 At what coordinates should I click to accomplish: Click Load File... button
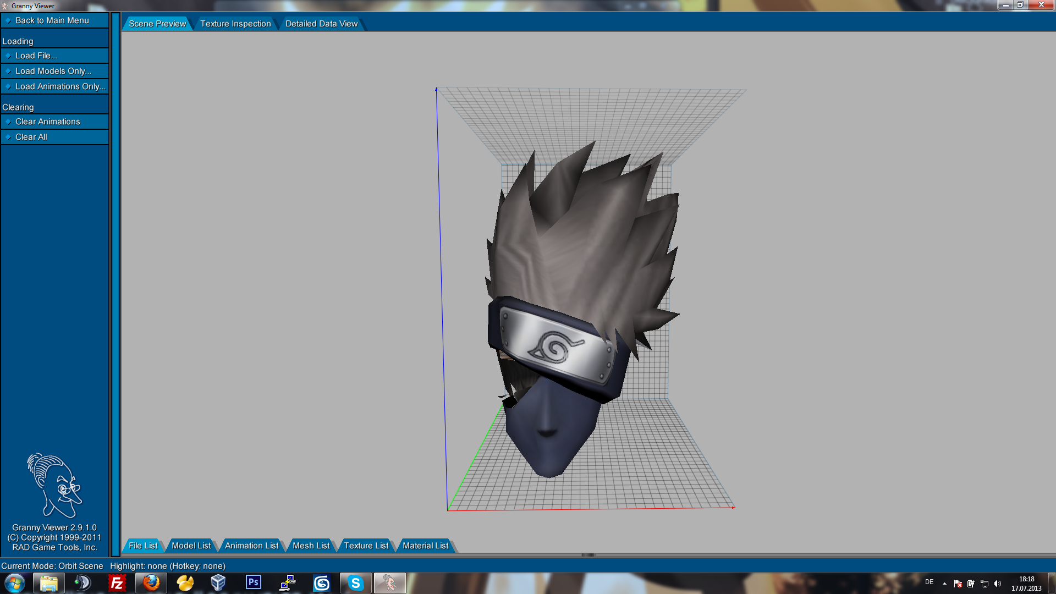tap(55, 56)
